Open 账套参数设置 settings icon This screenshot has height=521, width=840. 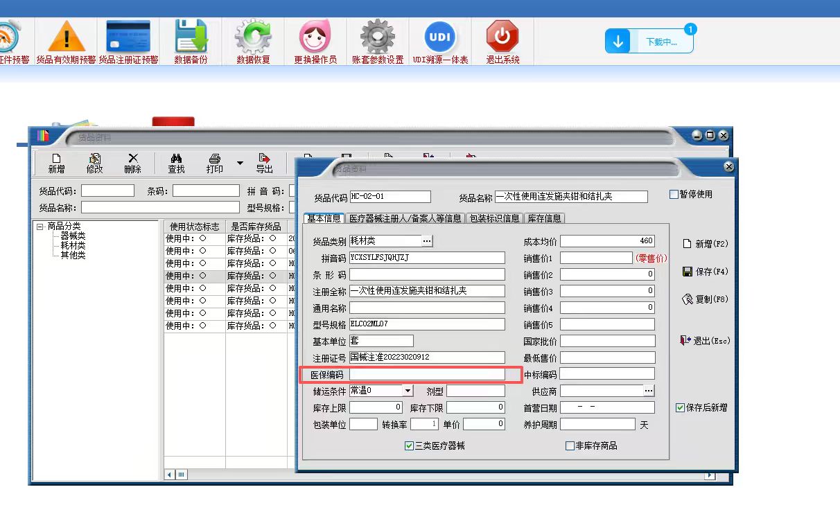[x=378, y=36]
